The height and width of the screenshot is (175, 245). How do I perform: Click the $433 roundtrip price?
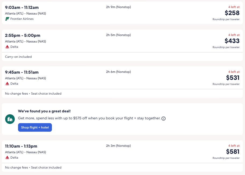[x=232, y=41]
